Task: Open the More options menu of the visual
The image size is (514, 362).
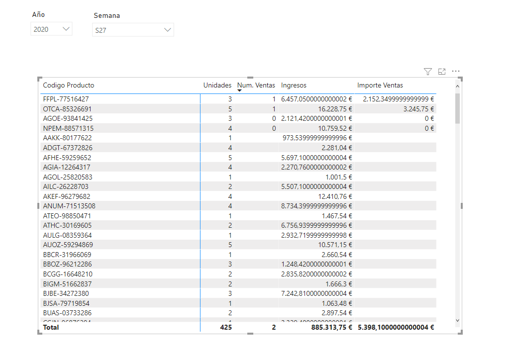Action: [x=455, y=72]
